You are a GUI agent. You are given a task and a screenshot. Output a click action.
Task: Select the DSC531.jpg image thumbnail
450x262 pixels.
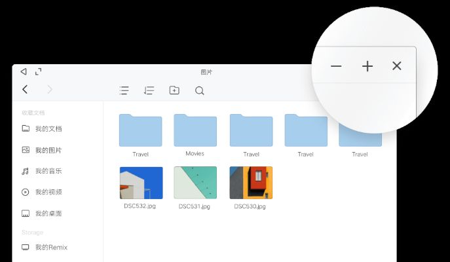click(195, 183)
